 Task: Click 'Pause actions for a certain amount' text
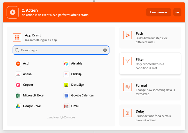153,118
